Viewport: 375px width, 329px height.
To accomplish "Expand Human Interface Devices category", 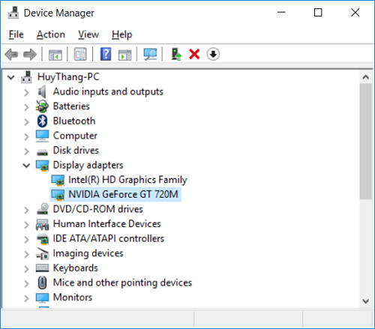I will pos(26,225).
